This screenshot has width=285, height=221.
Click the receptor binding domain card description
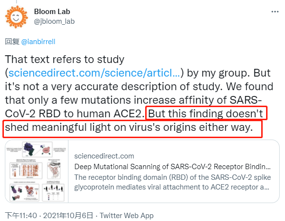tap(172, 182)
